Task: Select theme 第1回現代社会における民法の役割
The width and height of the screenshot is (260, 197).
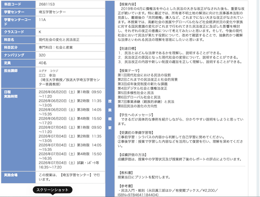Action: pyautogui.click(x=144, y=75)
